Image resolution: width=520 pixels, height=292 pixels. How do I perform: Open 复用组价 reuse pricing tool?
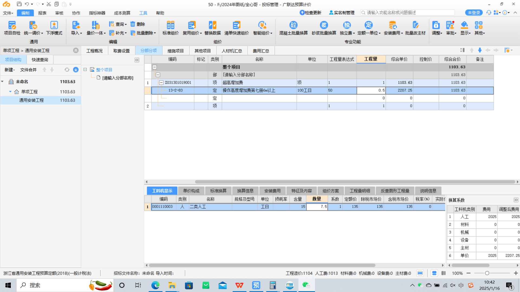(x=192, y=28)
